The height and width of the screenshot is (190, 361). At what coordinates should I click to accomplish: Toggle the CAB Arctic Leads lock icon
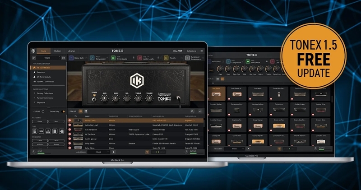coord(158,58)
